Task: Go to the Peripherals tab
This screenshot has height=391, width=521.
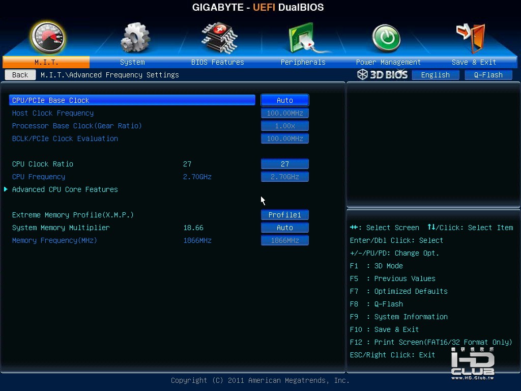Action: coord(303,62)
